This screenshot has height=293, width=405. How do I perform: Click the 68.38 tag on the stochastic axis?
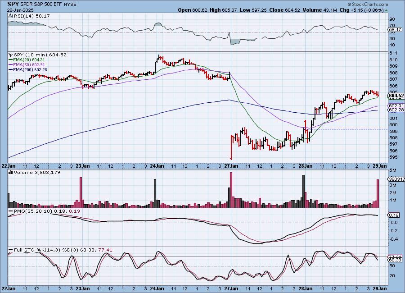(x=395, y=260)
